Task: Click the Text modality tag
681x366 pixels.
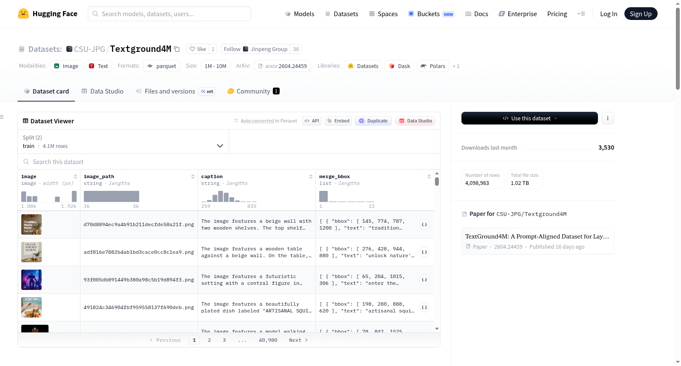Action: pos(98,66)
